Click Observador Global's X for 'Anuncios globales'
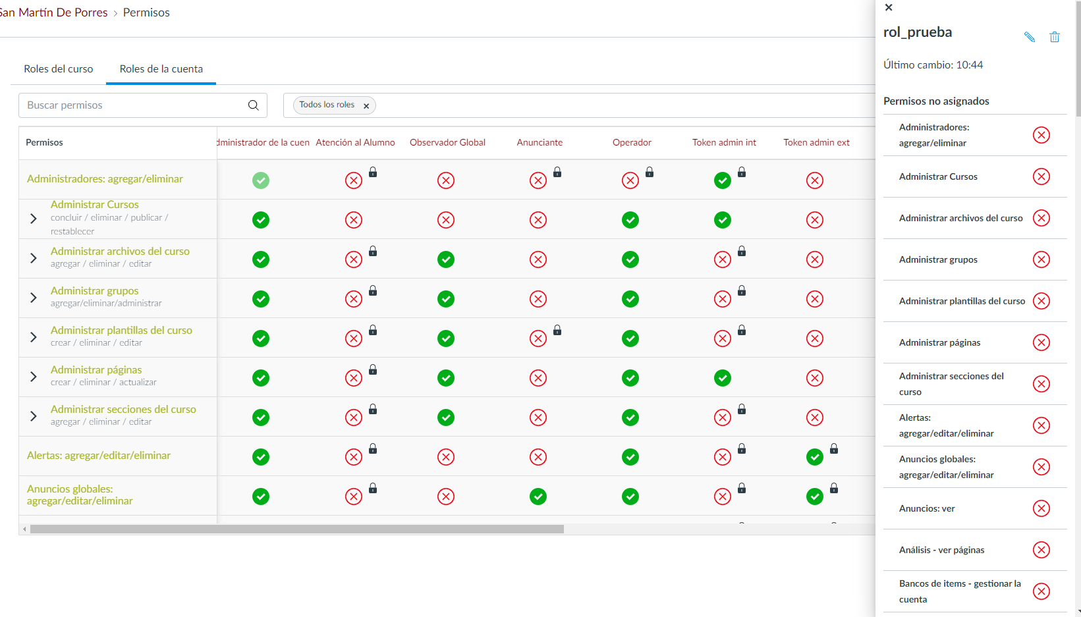Image resolution: width=1081 pixels, height=617 pixels. click(x=446, y=496)
